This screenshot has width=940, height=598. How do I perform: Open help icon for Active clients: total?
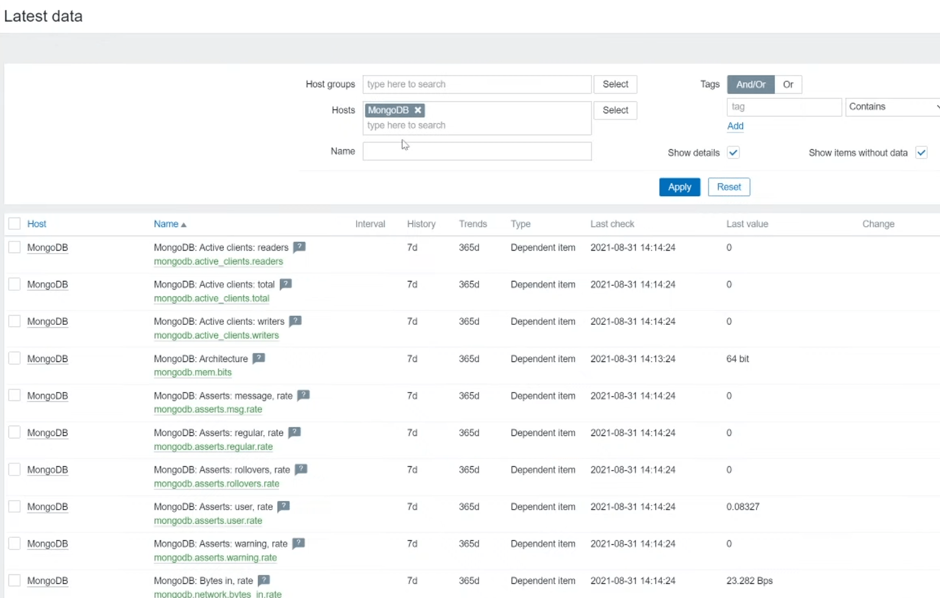(286, 284)
